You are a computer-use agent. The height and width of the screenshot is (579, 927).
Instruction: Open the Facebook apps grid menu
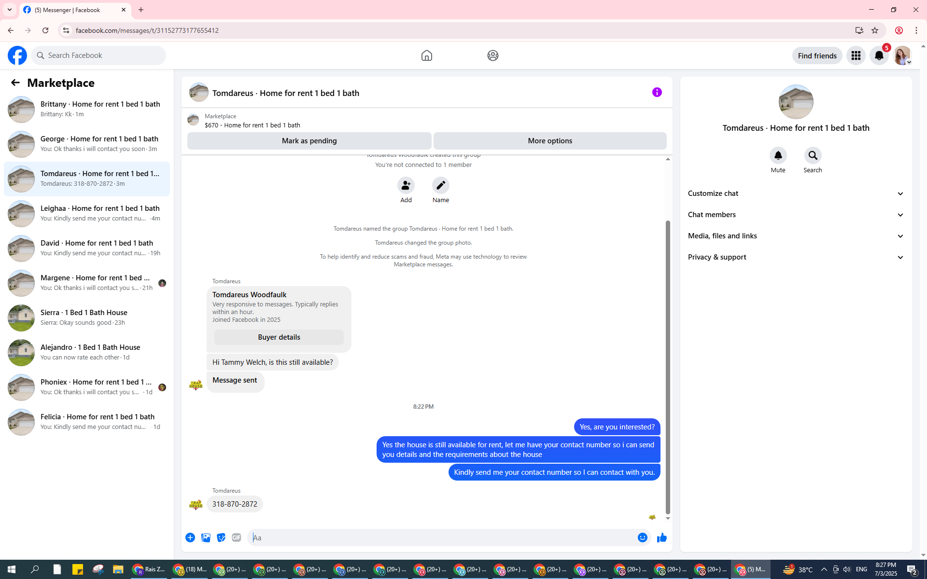click(x=856, y=55)
